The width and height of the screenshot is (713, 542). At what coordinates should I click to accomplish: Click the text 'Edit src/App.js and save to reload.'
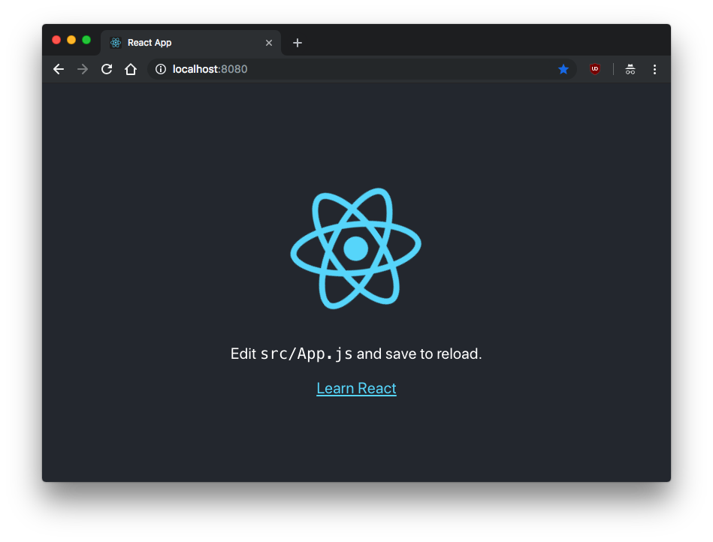(356, 354)
